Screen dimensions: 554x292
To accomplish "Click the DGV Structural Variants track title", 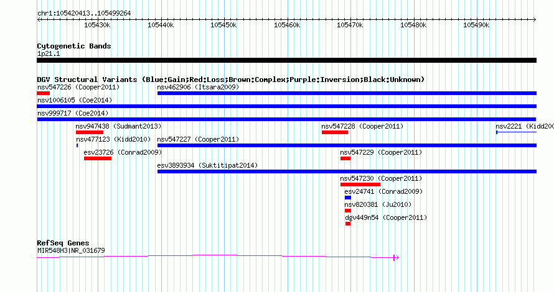I will coord(231,80).
